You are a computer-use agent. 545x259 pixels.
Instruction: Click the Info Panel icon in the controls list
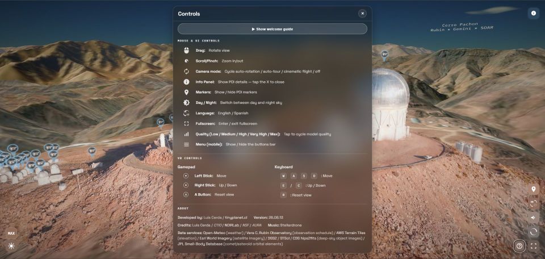coord(186,82)
